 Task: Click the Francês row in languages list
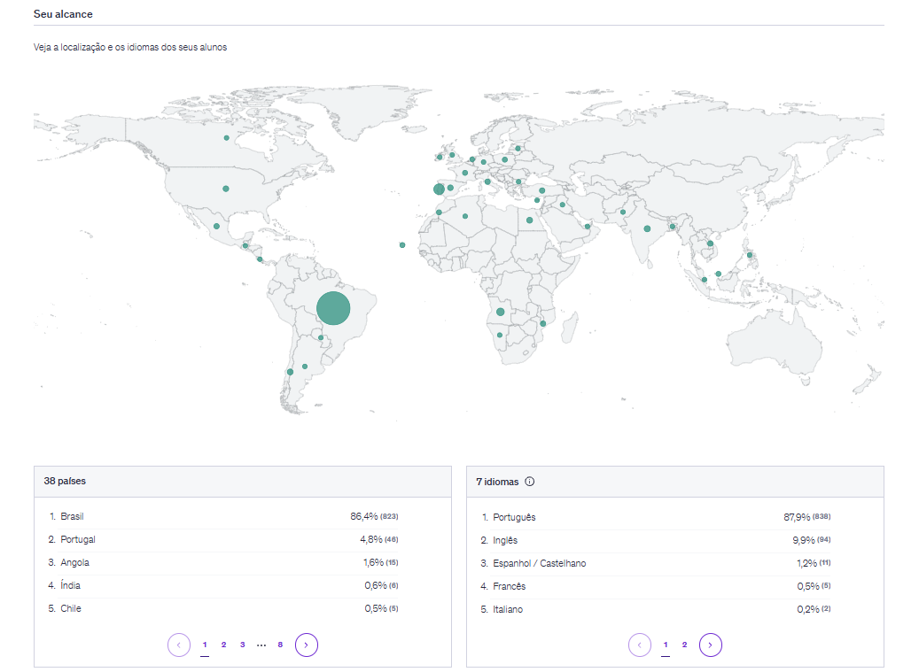click(656, 586)
